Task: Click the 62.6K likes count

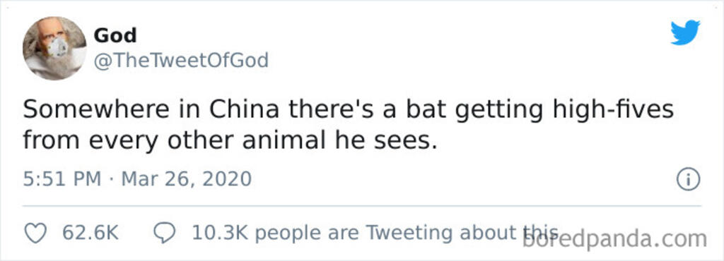Action: [90, 233]
